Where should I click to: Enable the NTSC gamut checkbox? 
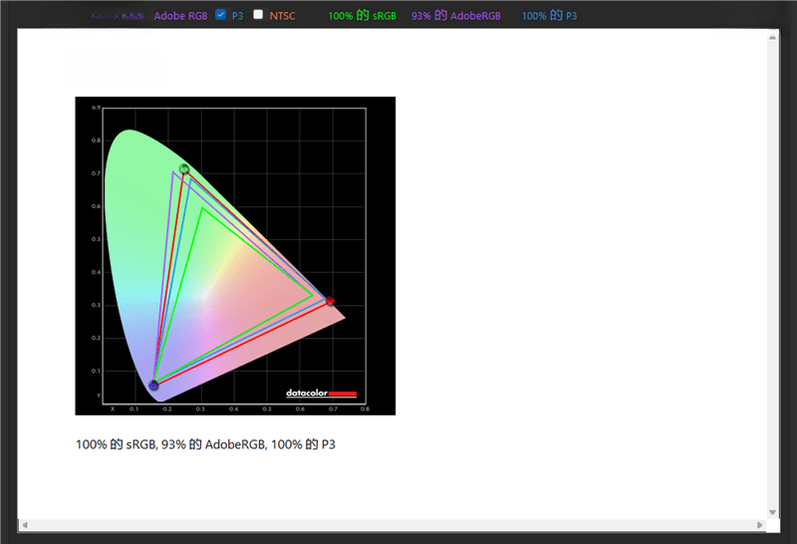point(258,15)
